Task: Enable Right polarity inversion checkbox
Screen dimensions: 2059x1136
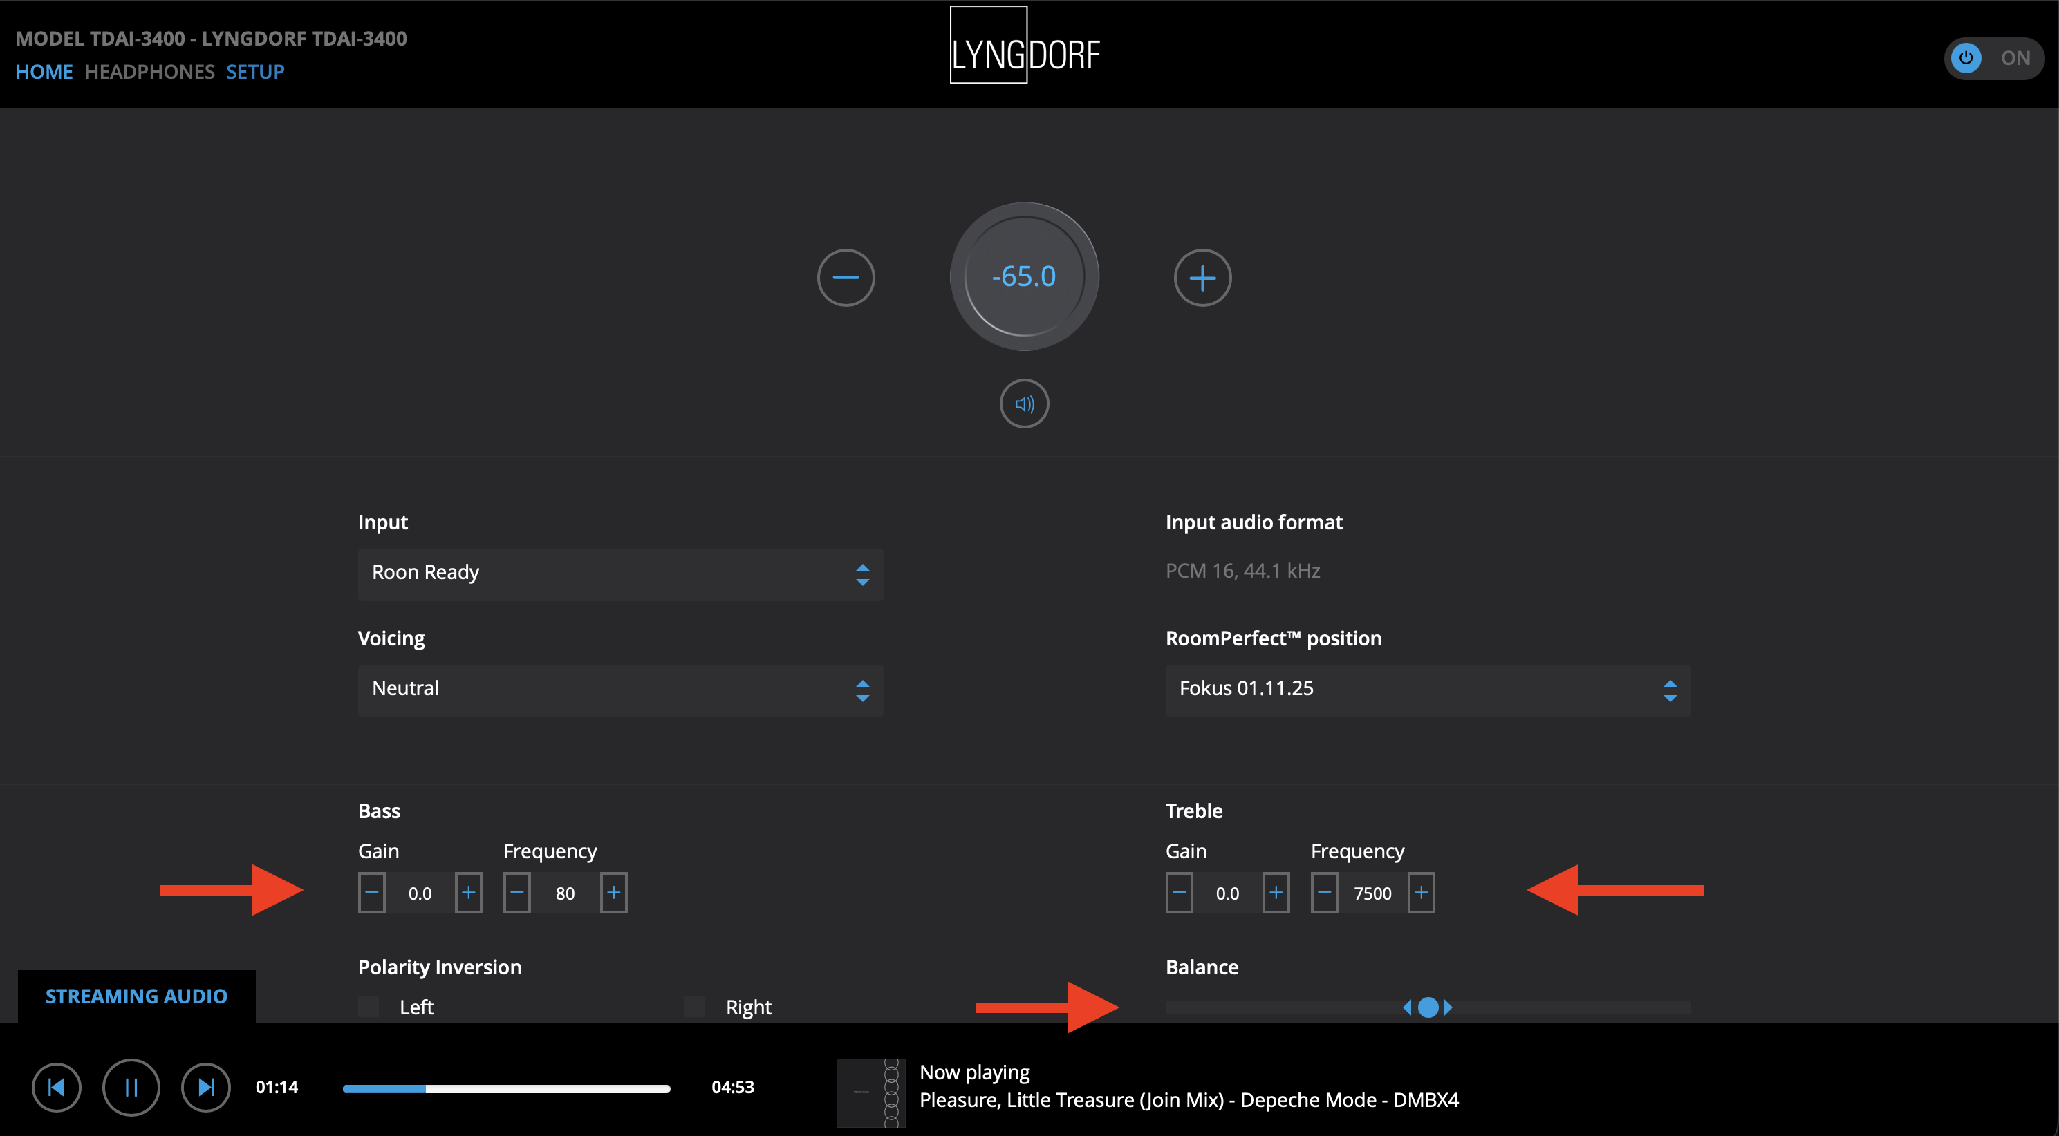Action: coord(695,1007)
